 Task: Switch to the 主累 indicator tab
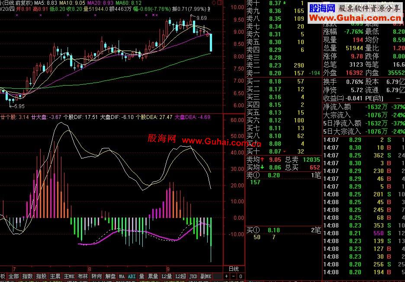[55, 276]
